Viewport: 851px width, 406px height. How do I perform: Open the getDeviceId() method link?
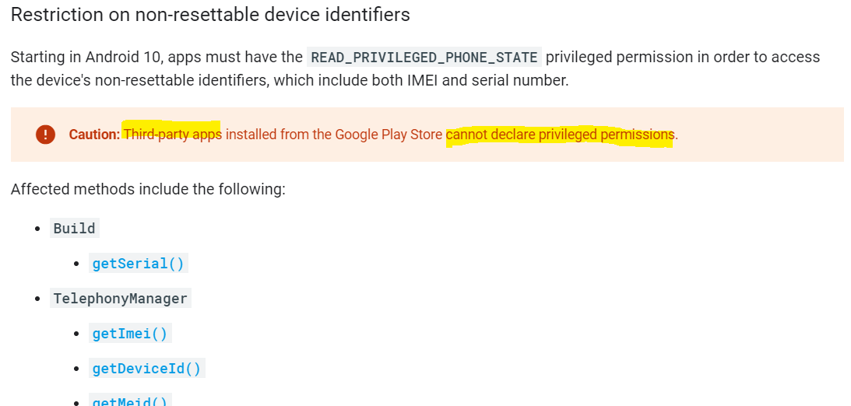(x=146, y=369)
